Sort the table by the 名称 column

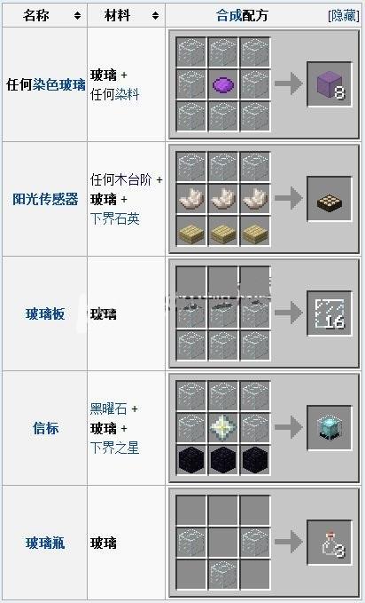click(78, 15)
